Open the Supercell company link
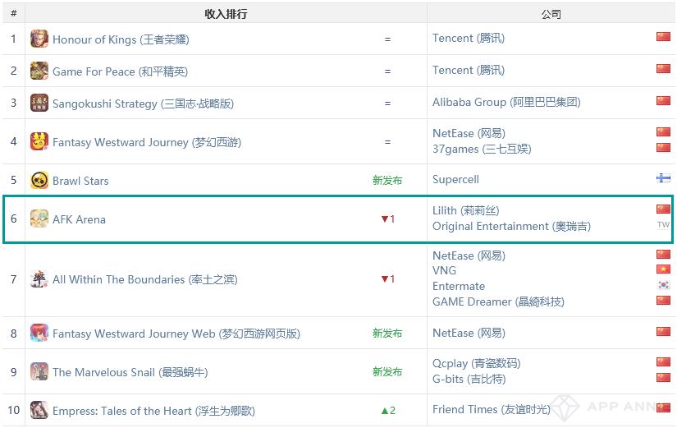This screenshot has width=677, height=428. pyautogui.click(x=455, y=179)
